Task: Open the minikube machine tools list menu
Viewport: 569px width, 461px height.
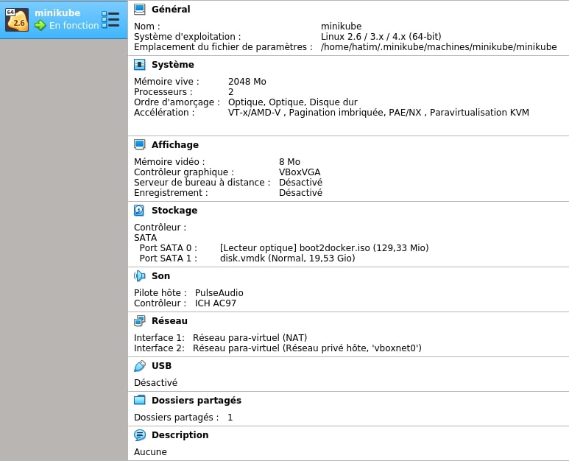Action: click(x=110, y=20)
